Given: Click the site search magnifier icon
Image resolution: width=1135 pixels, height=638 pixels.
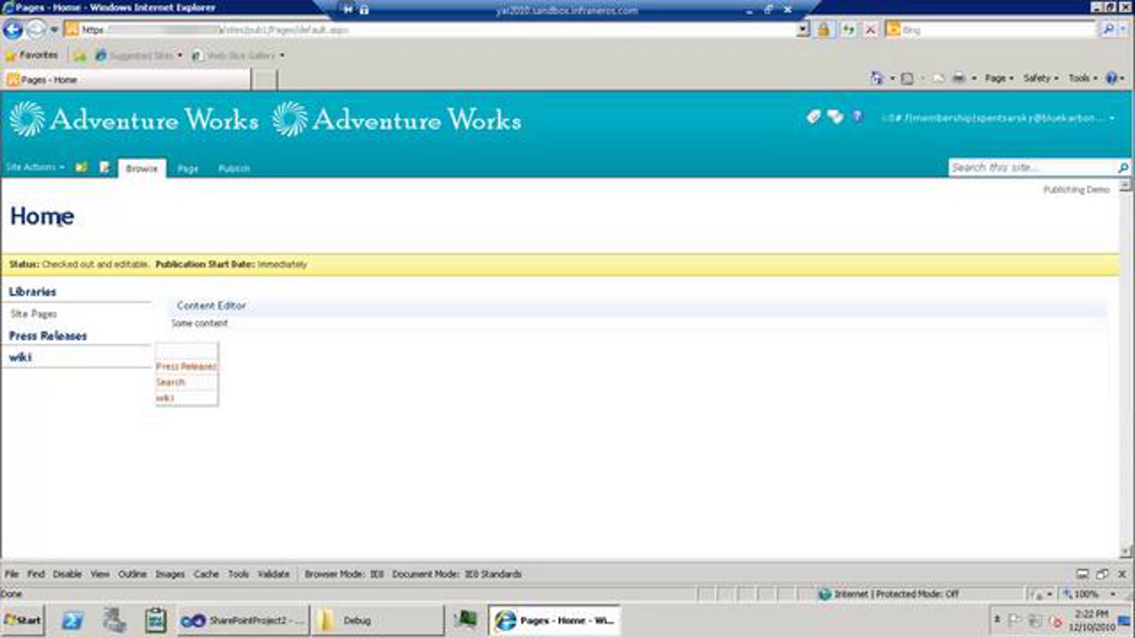Looking at the screenshot, I should pyautogui.click(x=1123, y=168).
